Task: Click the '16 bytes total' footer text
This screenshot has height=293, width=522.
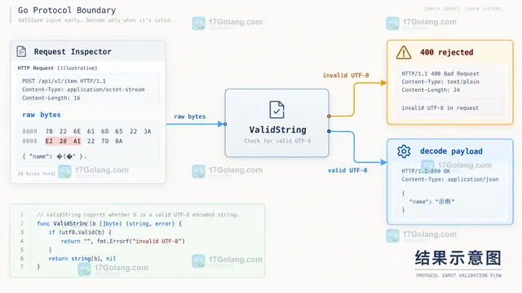Action: [x=37, y=173]
